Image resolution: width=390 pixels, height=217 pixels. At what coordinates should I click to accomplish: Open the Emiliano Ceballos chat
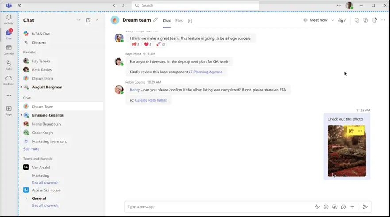[x=48, y=115]
